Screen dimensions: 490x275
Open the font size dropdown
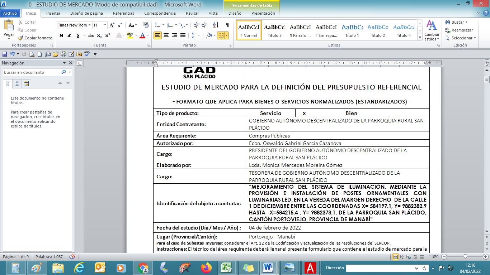click(x=105, y=25)
